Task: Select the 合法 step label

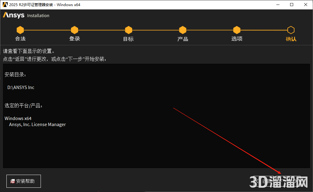Action: click(20, 39)
